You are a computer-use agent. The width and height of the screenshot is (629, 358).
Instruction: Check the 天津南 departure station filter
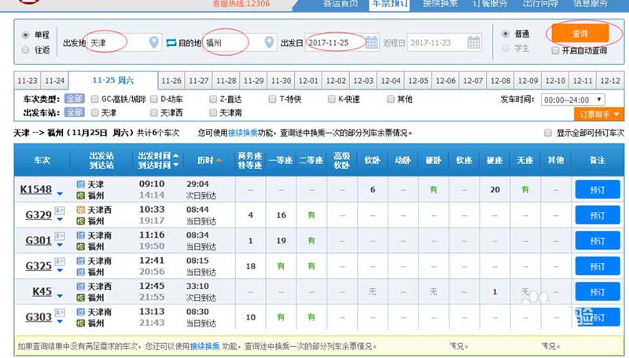(x=213, y=113)
